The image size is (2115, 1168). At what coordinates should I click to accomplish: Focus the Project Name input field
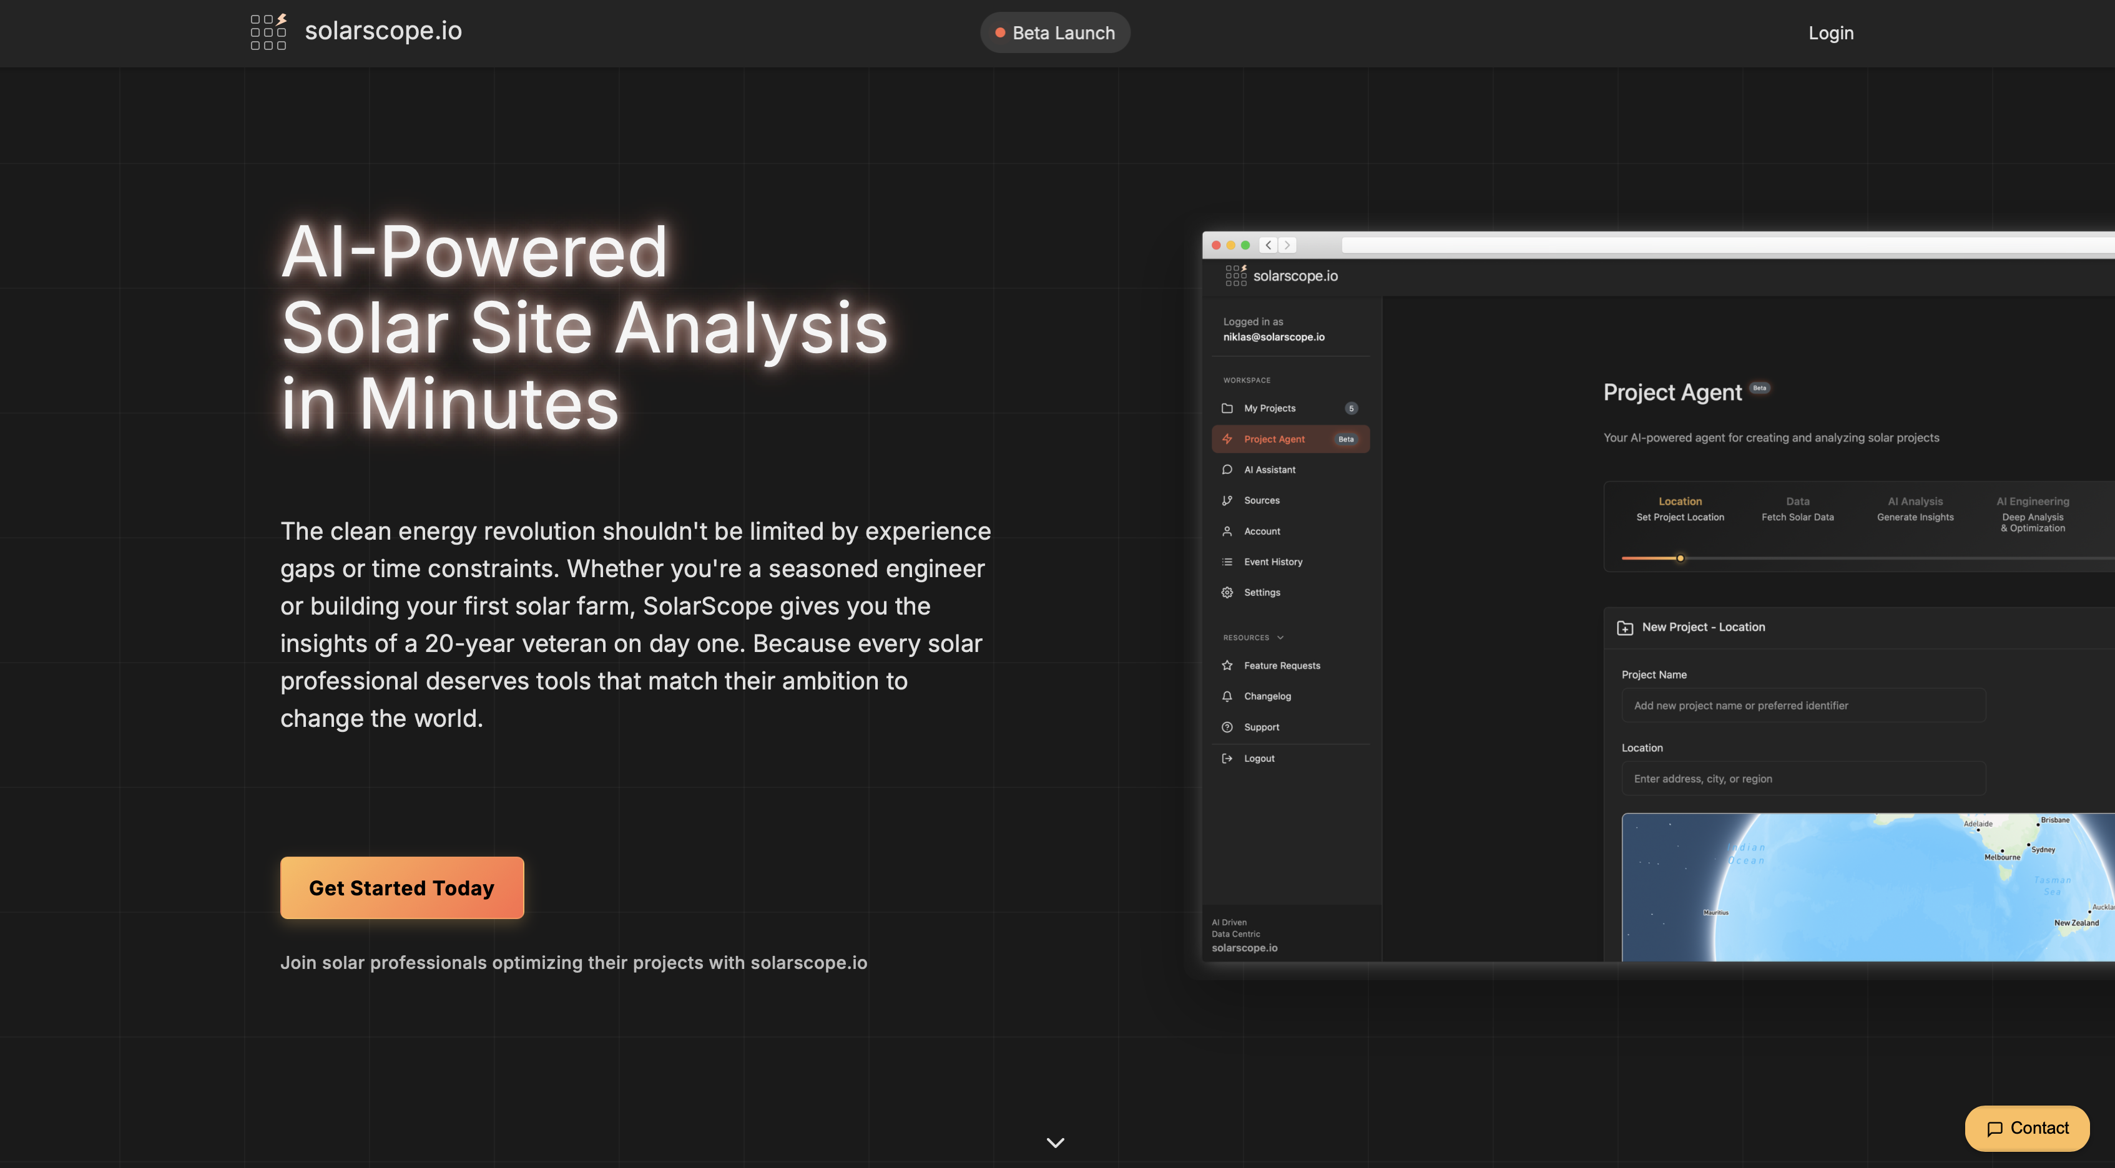[x=1803, y=705]
